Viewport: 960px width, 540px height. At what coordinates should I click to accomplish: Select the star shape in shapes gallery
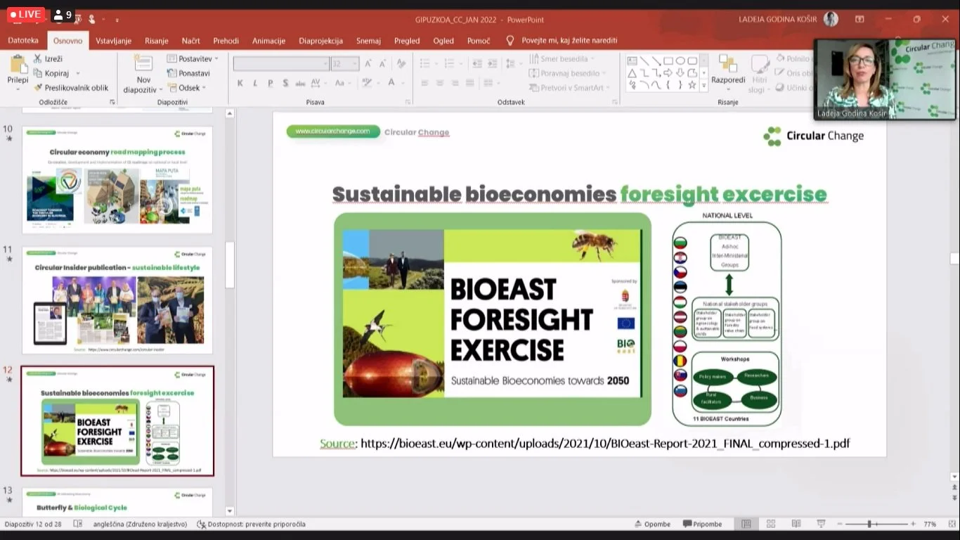[692, 85]
